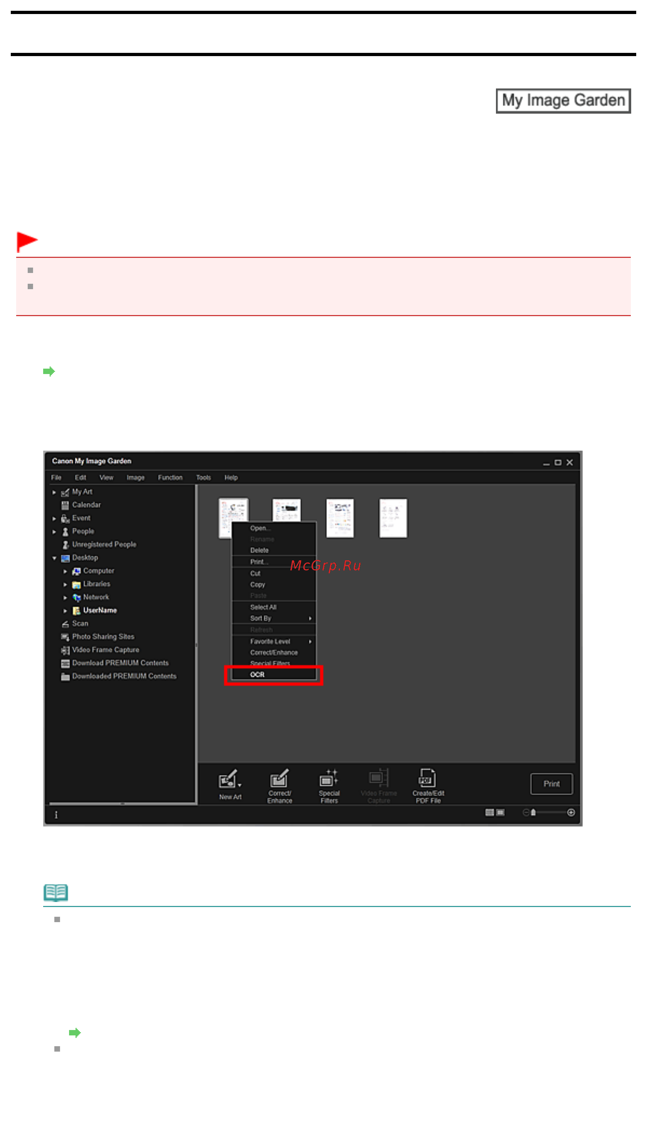Select the UserName folder icon
Viewport: 647px width, 1130px height.
pyautogui.click(x=77, y=611)
